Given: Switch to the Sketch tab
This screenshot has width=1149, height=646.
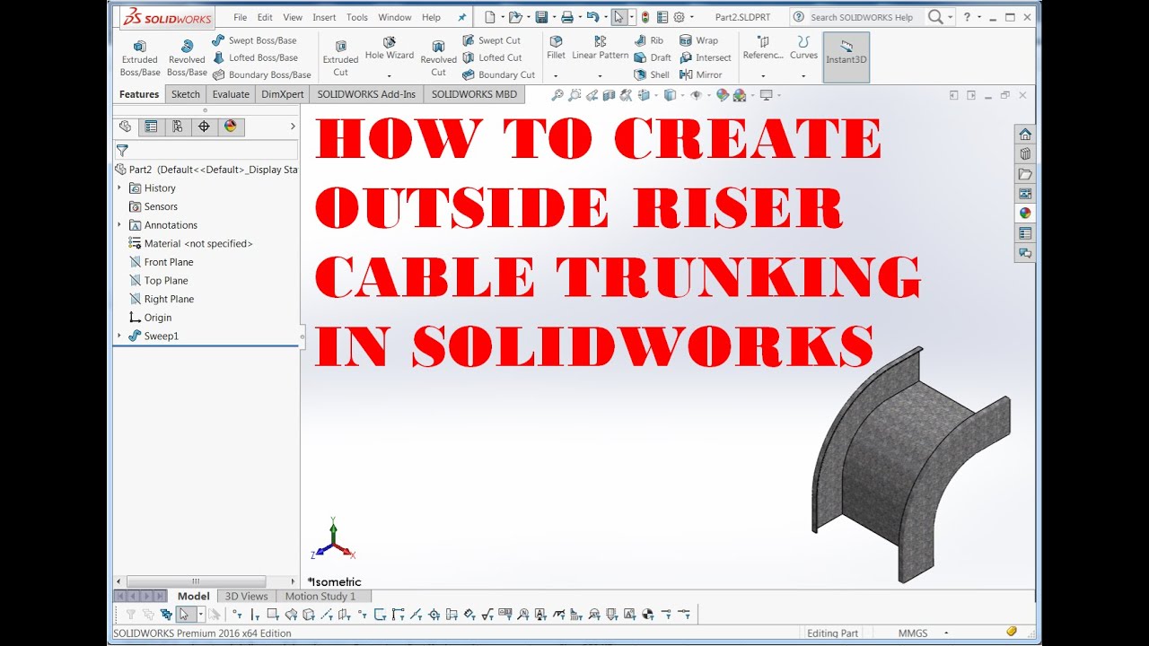Looking at the screenshot, I should [x=186, y=94].
